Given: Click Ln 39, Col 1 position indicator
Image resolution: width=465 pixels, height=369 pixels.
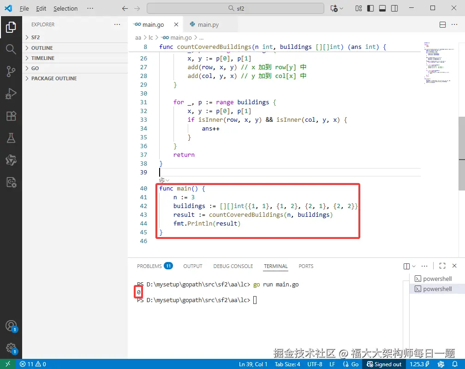Looking at the screenshot, I should pos(253,364).
